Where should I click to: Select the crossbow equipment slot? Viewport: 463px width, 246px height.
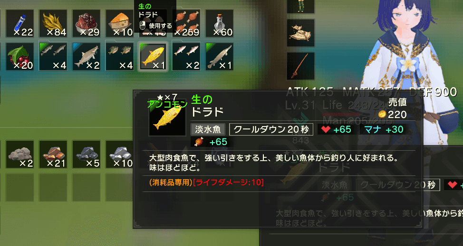point(300,33)
